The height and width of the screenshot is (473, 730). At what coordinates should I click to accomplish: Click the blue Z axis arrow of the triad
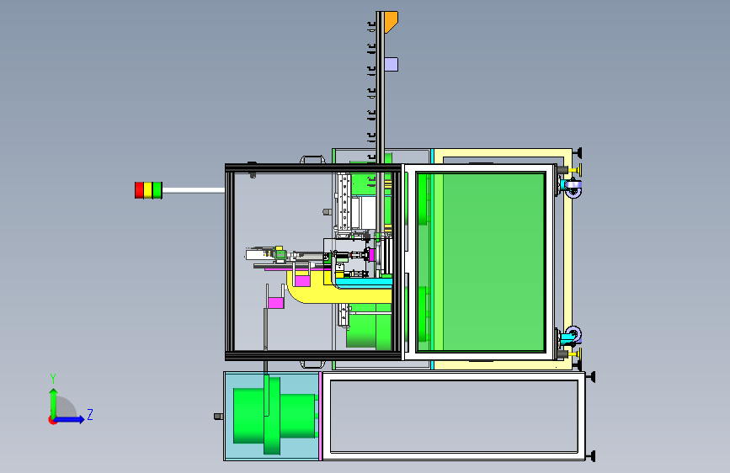pos(70,419)
